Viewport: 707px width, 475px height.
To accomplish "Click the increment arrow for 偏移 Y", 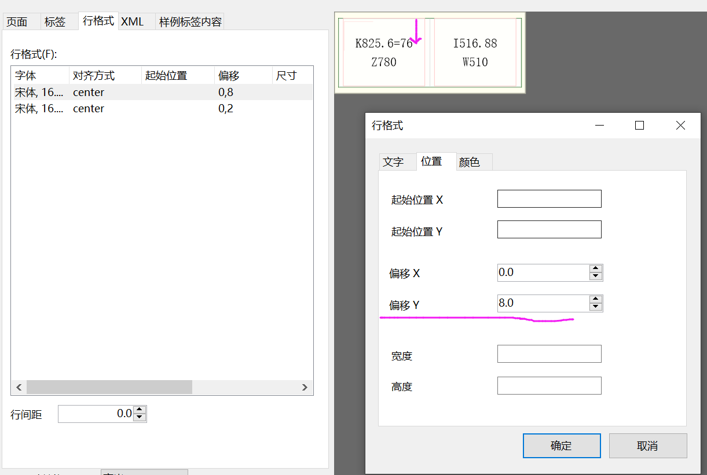I will 597,300.
